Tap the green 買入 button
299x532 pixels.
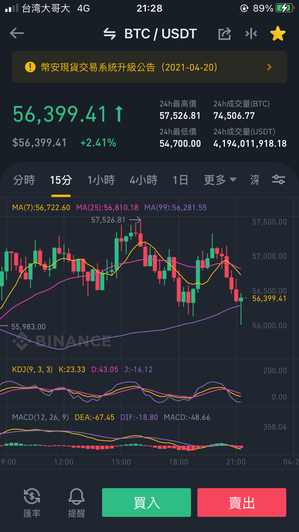click(x=146, y=502)
